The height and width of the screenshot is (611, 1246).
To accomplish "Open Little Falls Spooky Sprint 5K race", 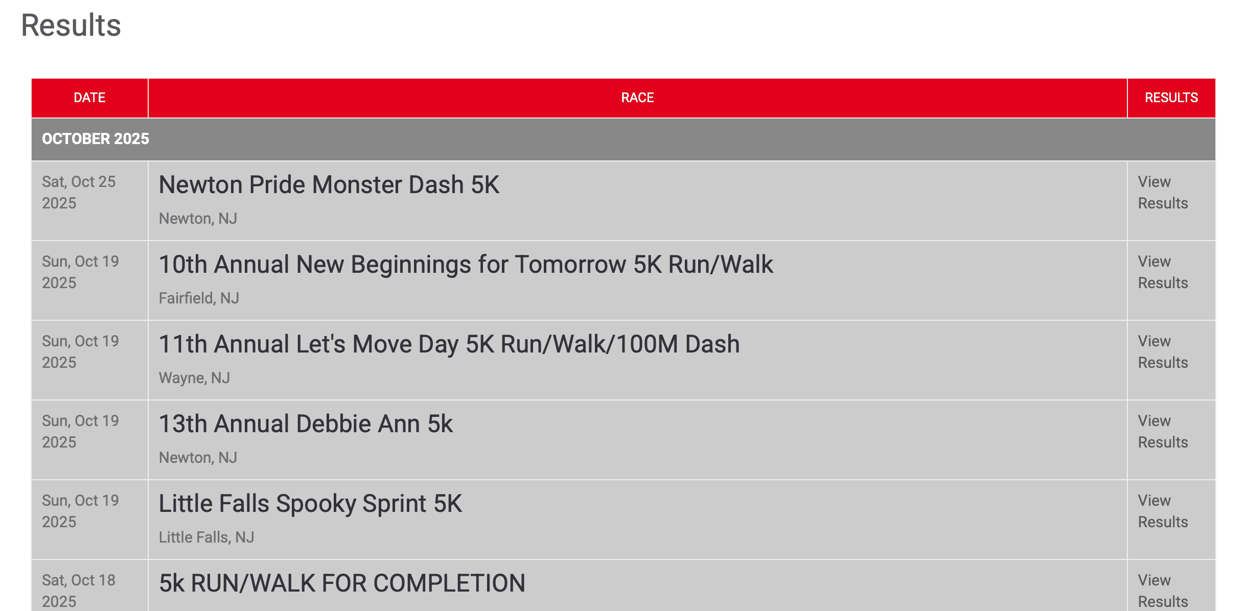I will pos(310,504).
